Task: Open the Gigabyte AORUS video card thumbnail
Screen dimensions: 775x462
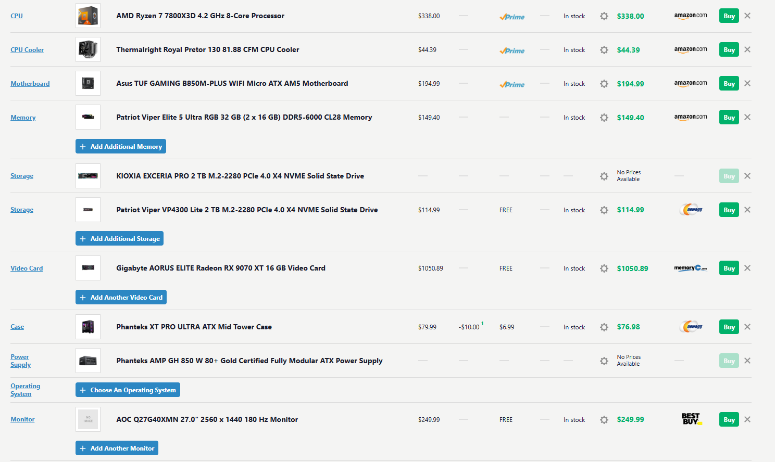Action: (88, 268)
